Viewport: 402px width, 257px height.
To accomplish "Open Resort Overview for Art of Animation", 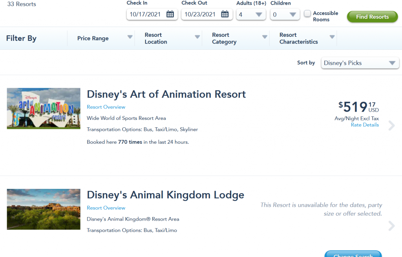I will [x=106, y=107].
